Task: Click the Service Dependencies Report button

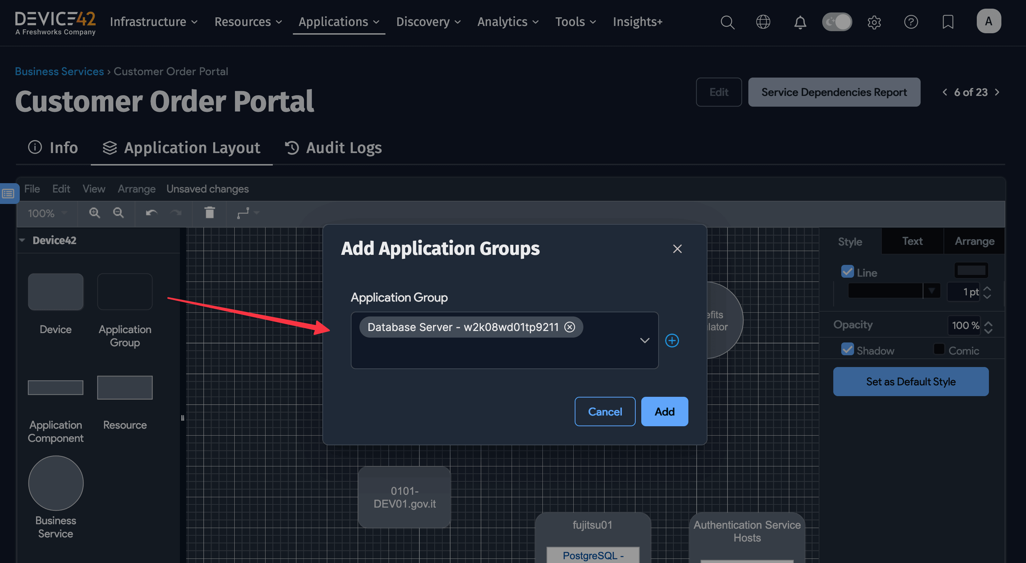Action: (834, 92)
